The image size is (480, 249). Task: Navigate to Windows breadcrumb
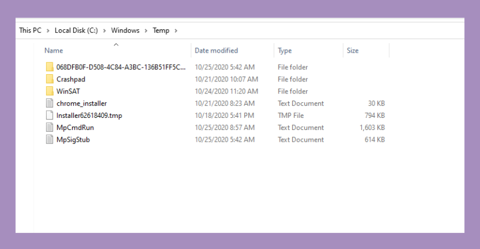point(125,31)
